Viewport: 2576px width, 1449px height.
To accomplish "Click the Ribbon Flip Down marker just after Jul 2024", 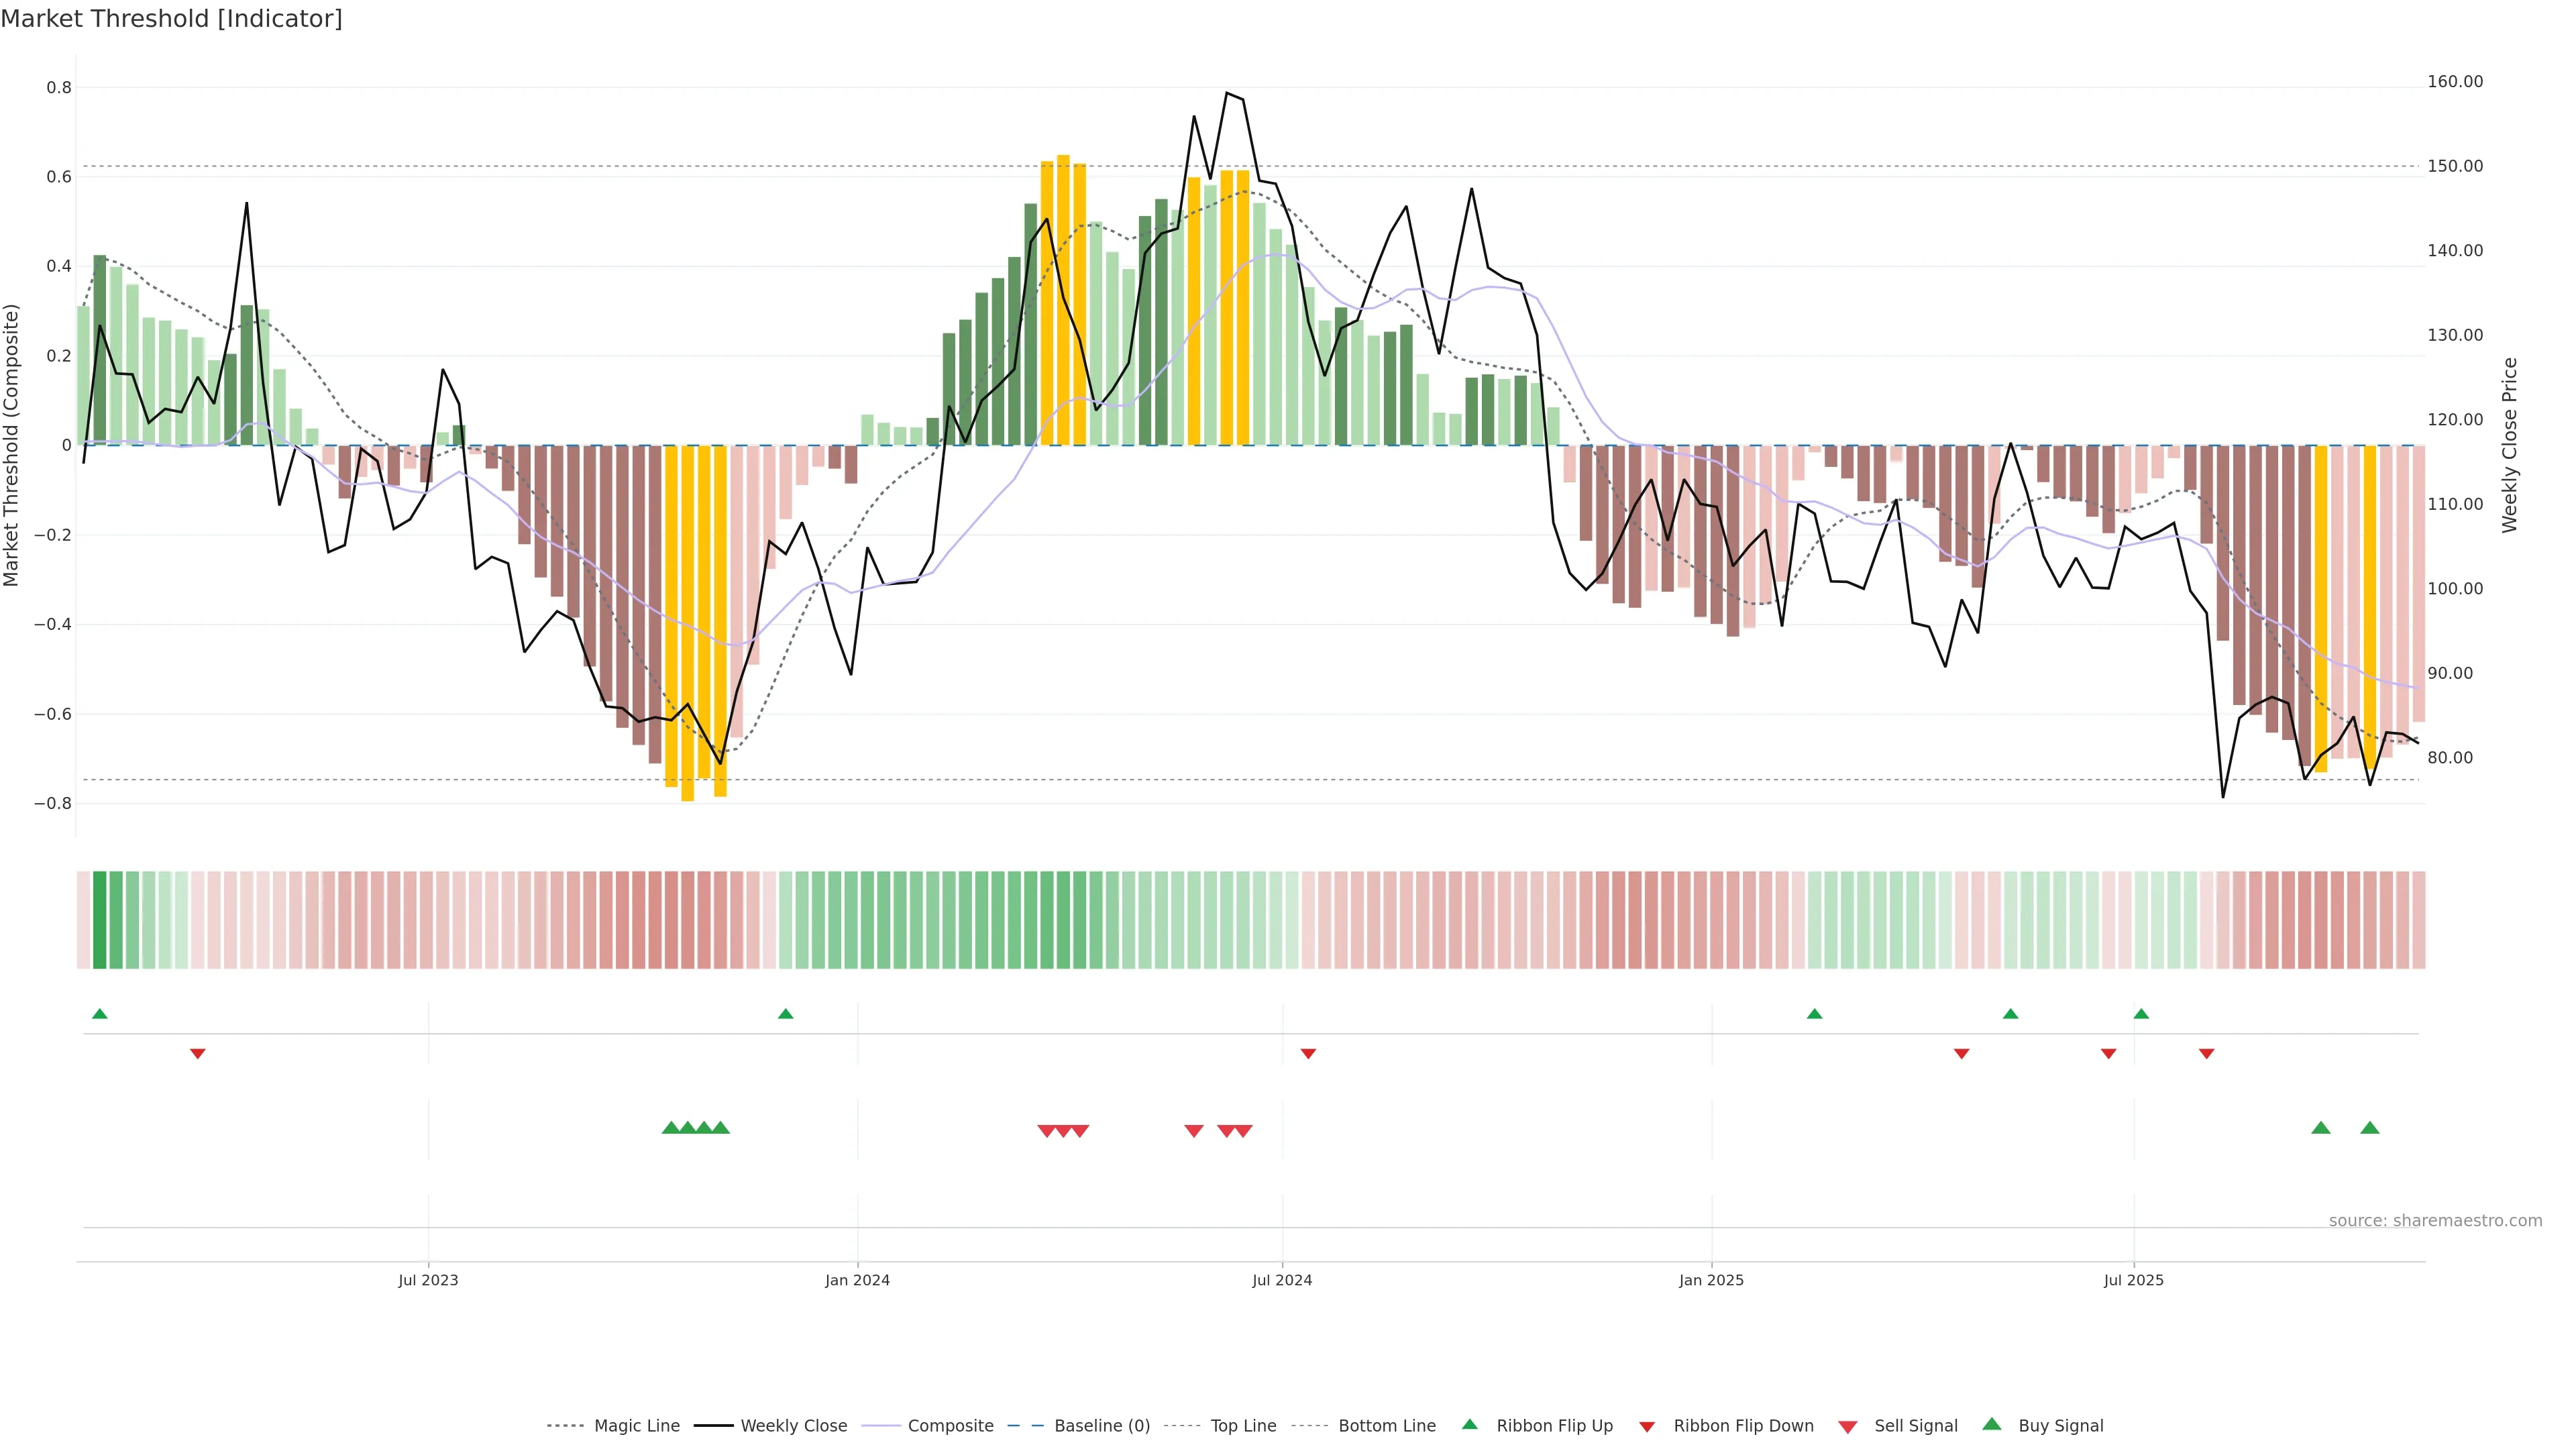I will pyautogui.click(x=1308, y=1054).
